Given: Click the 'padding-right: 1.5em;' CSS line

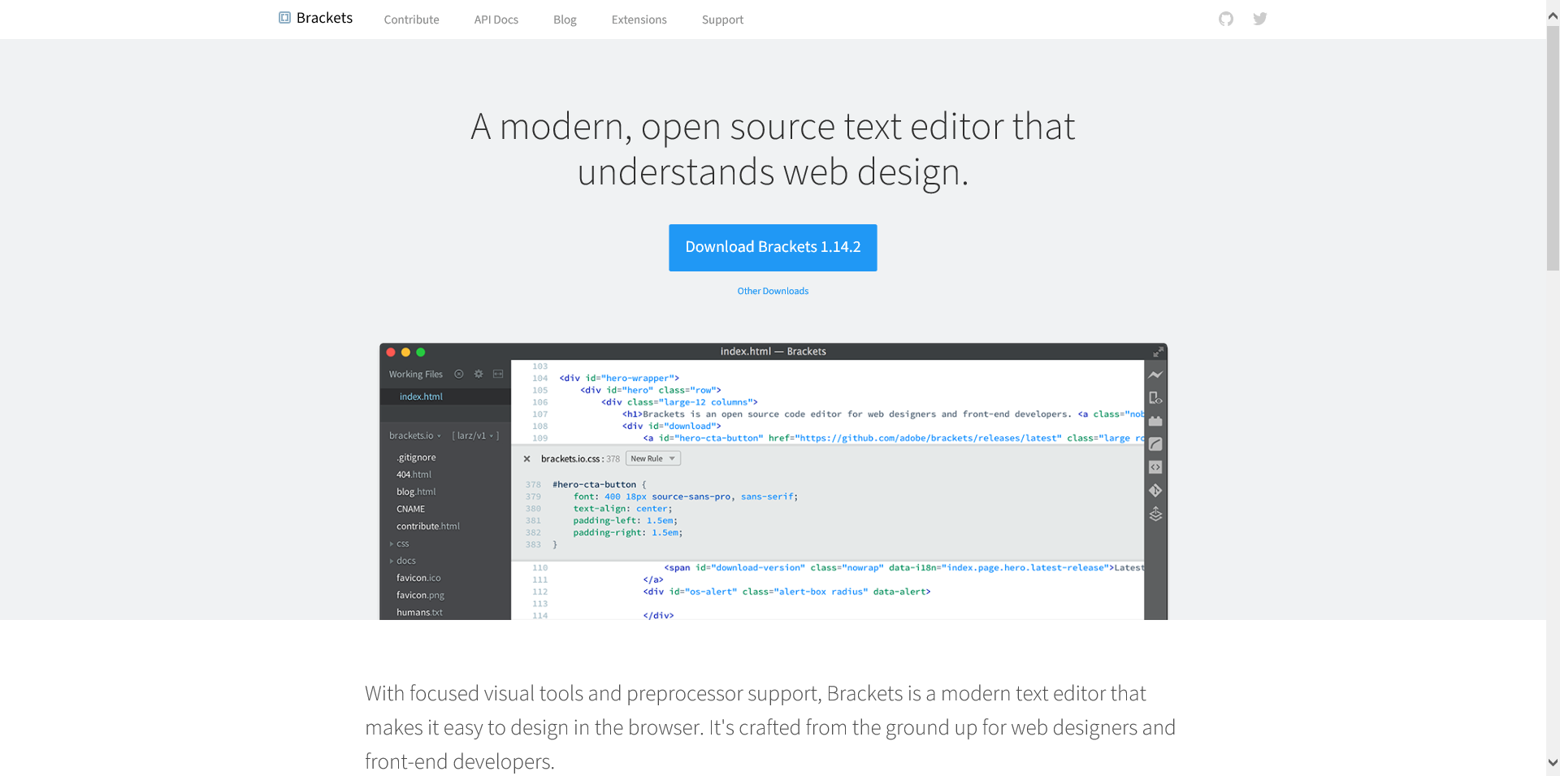Looking at the screenshot, I should tap(628, 533).
